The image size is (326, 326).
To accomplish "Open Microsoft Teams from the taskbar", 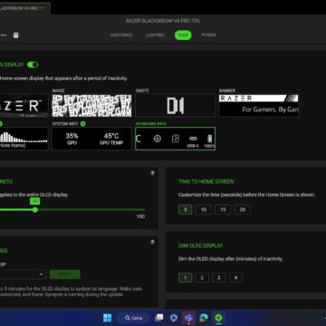I will [x=188, y=318].
